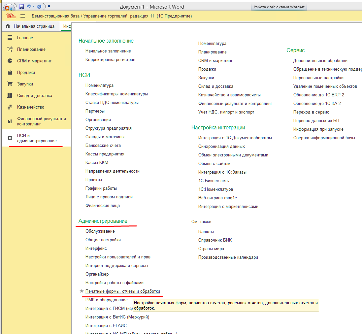Open Организации link
Image resolution: width=362 pixels, height=334 pixels.
point(98,119)
